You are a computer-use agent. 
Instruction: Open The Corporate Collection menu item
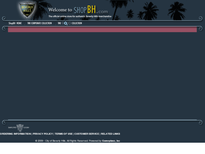(39, 23)
